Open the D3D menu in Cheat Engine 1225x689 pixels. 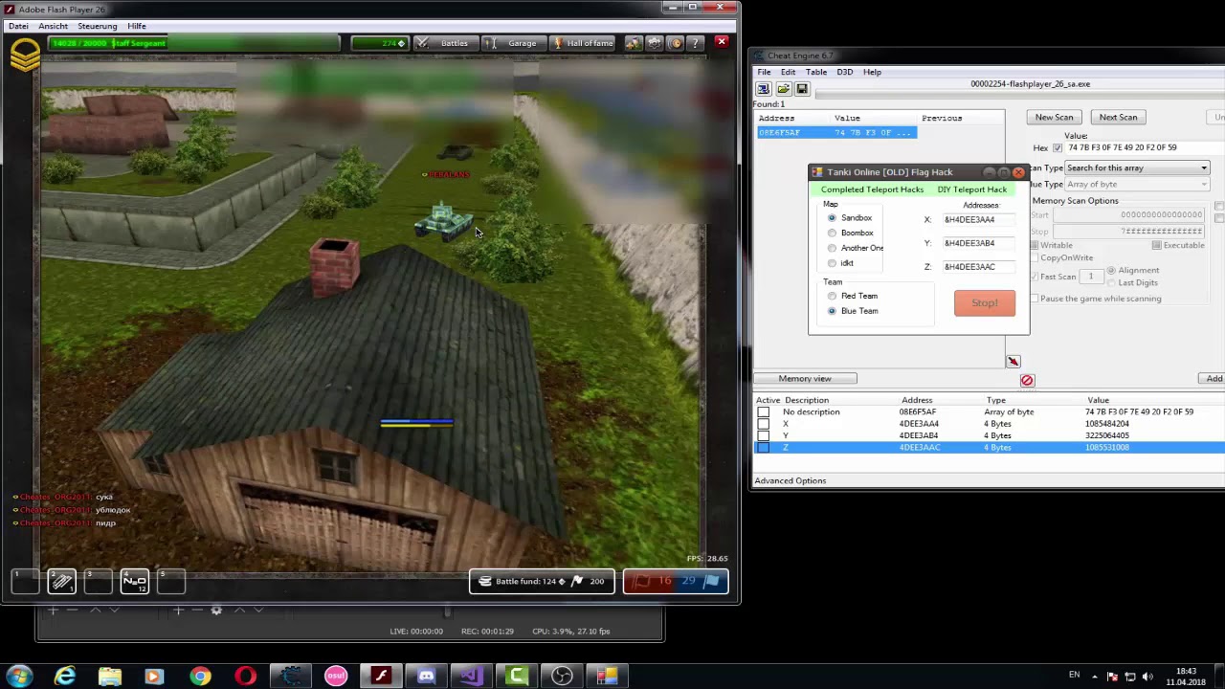845,72
